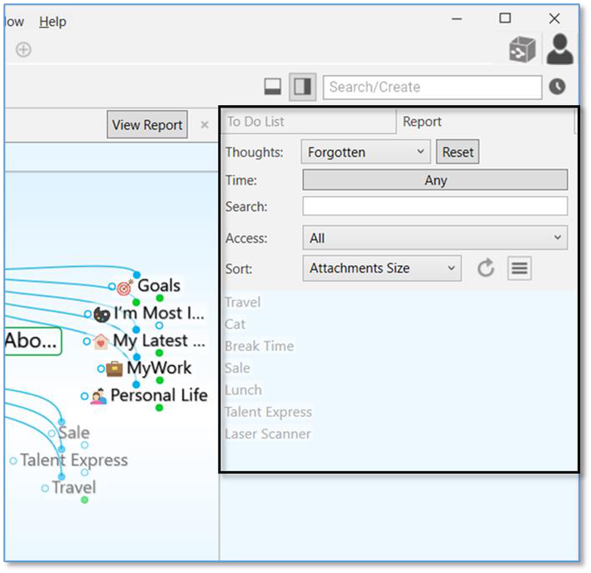Viewport: 591px width, 573px height.
Task: Refresh the report with circular arrow icon
Action: coord(486,268)
